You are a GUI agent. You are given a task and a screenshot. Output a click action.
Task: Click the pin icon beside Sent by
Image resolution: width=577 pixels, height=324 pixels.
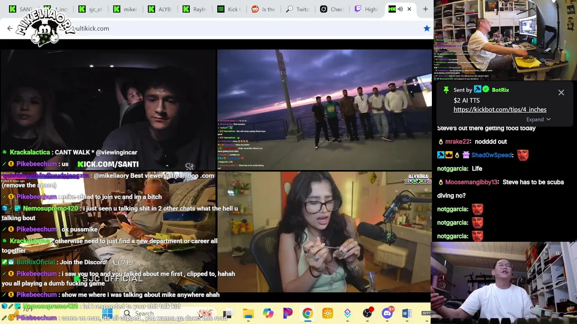pyautogui.click(x=446, y=90)
